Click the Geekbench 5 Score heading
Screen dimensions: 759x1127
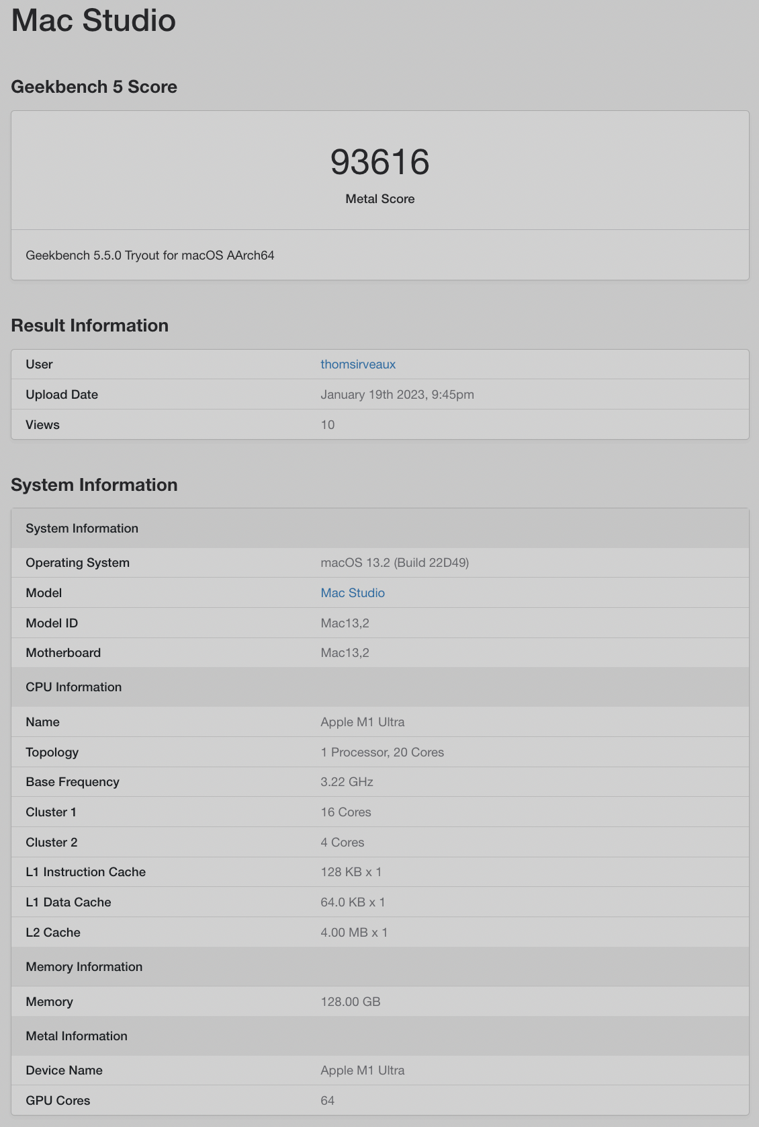pos(94,87)
